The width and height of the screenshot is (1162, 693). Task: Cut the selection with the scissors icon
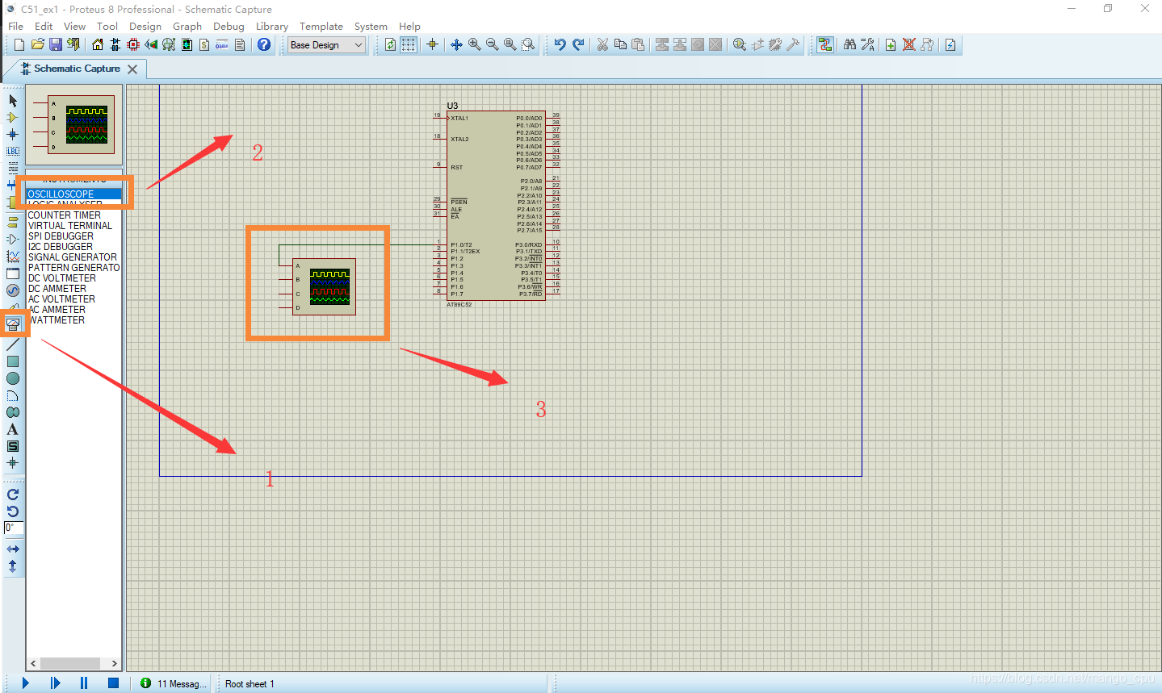click(602, 44)
